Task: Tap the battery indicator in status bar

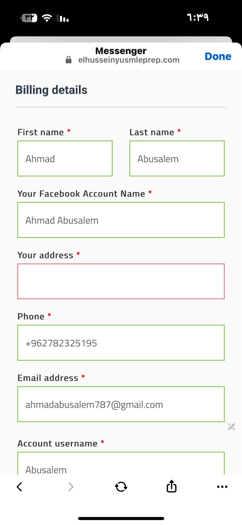Action: (x=29, y=18)
